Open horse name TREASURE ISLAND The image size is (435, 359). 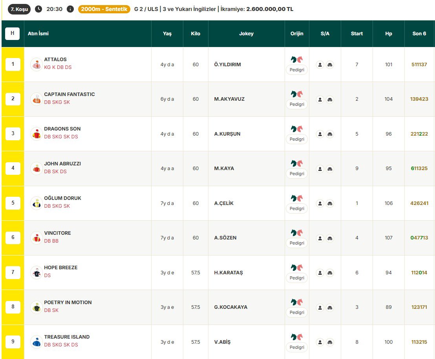pos(67,337)
